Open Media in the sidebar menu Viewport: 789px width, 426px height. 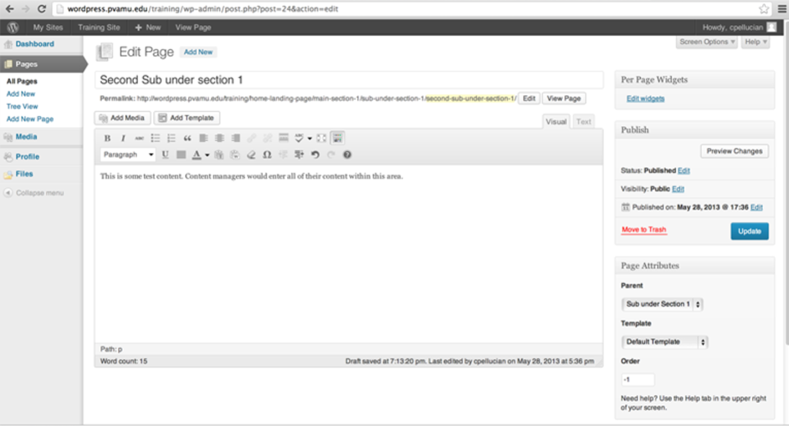tap(26, 136)
